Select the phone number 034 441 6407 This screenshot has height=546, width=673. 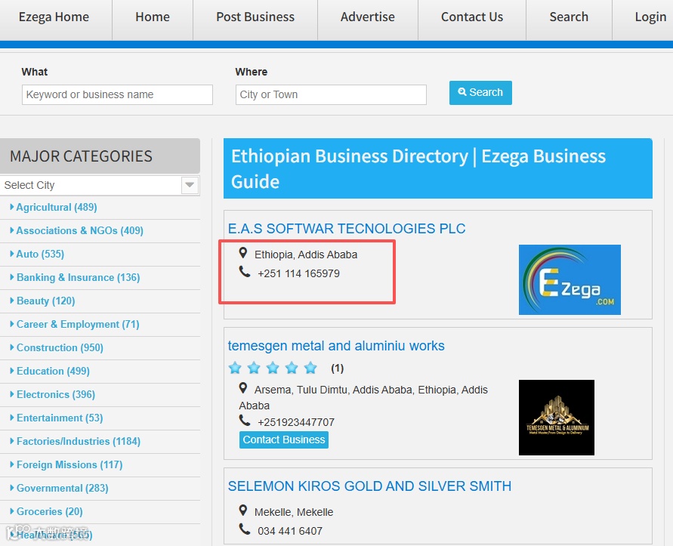290,531
